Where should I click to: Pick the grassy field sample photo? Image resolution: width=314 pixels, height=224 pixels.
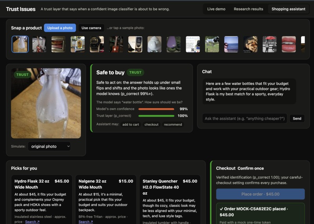pos(212,44)
